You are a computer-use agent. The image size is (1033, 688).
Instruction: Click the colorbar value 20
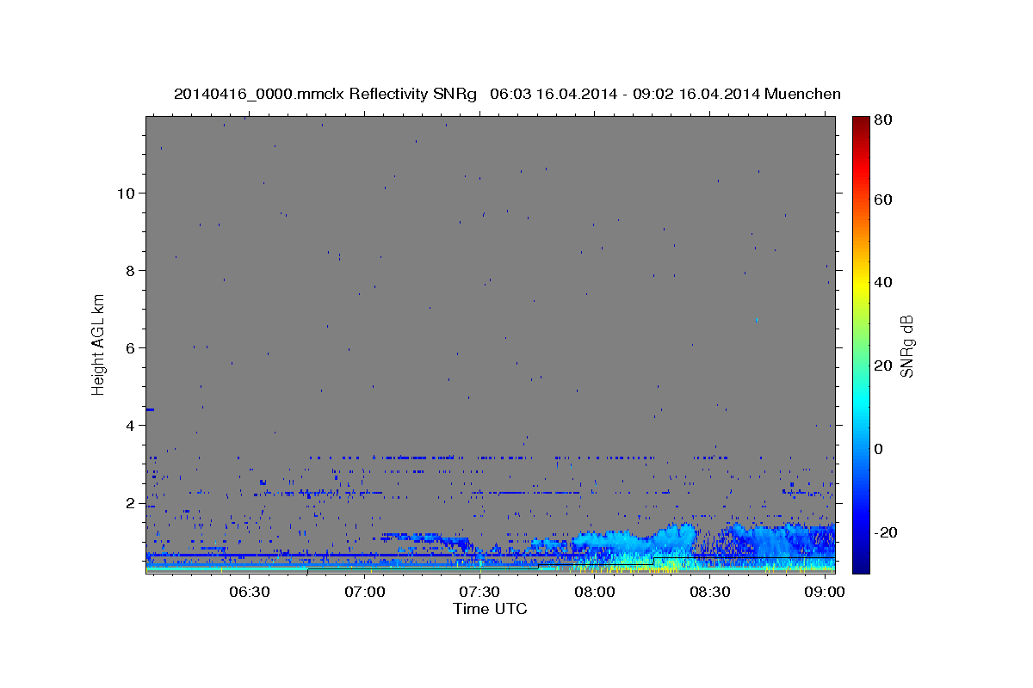(885, 365)
